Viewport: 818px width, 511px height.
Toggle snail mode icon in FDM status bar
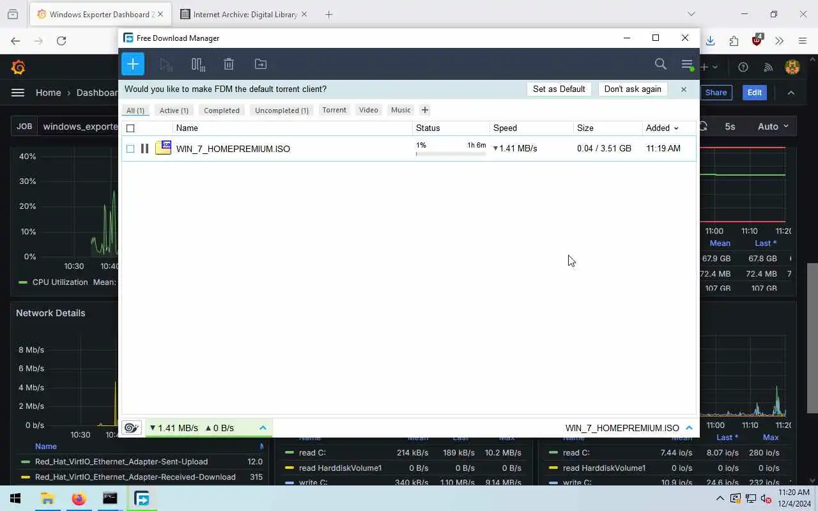(x=131, y=428)
